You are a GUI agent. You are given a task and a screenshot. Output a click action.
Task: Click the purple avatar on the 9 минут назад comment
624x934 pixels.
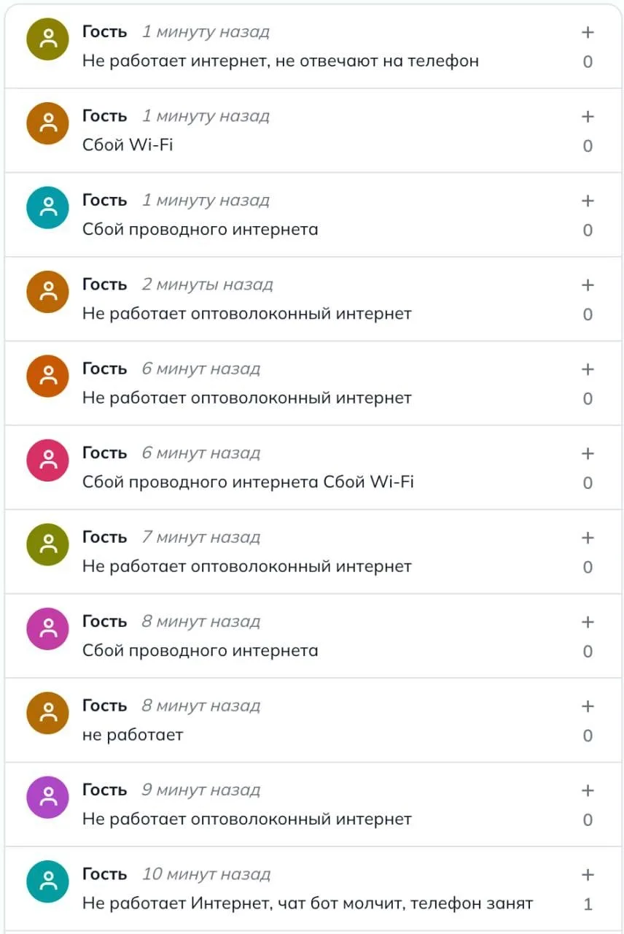pos(47,798)
